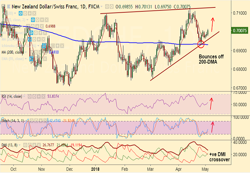
Task: Click the 0.69000 level on the price scale
Action: click(x=240, y=51)
